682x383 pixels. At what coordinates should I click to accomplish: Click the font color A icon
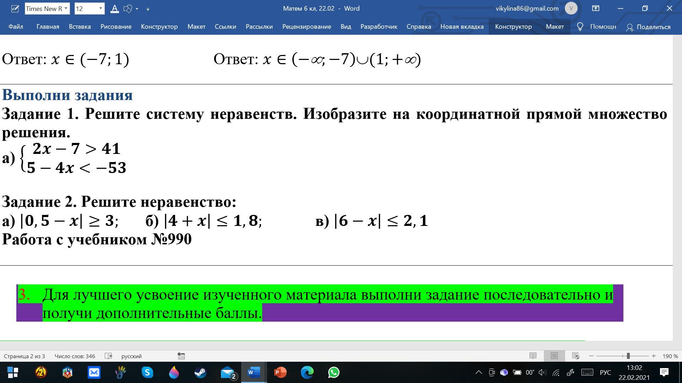pos(114,9)
